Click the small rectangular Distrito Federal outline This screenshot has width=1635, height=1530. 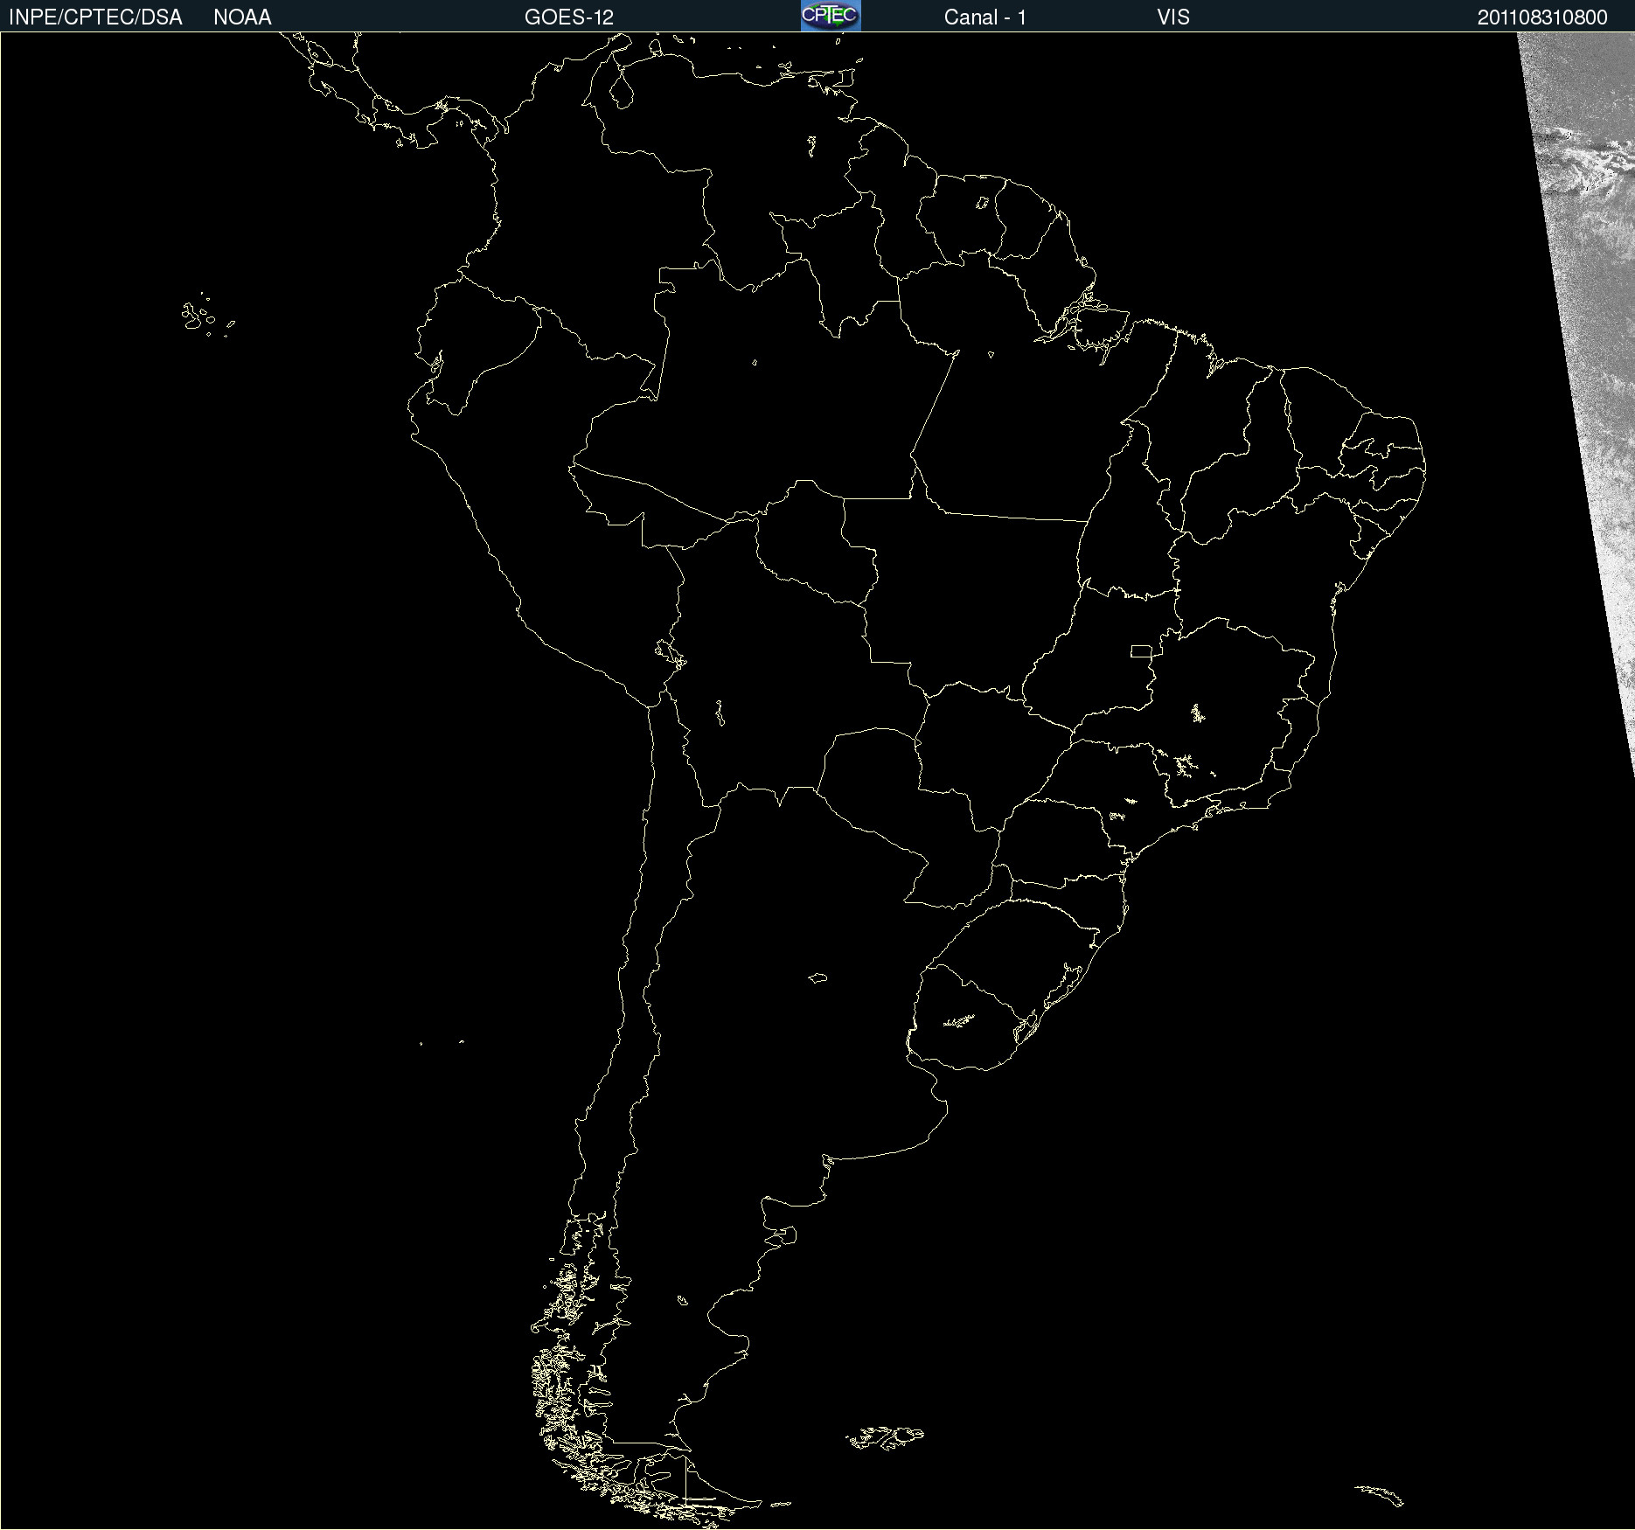pos(1140,650)
